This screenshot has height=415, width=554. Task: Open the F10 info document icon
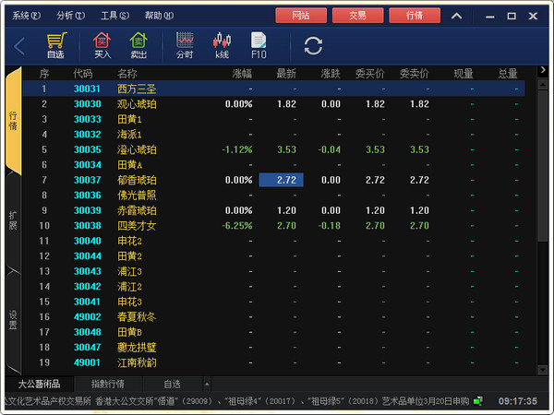coord(259,45)
